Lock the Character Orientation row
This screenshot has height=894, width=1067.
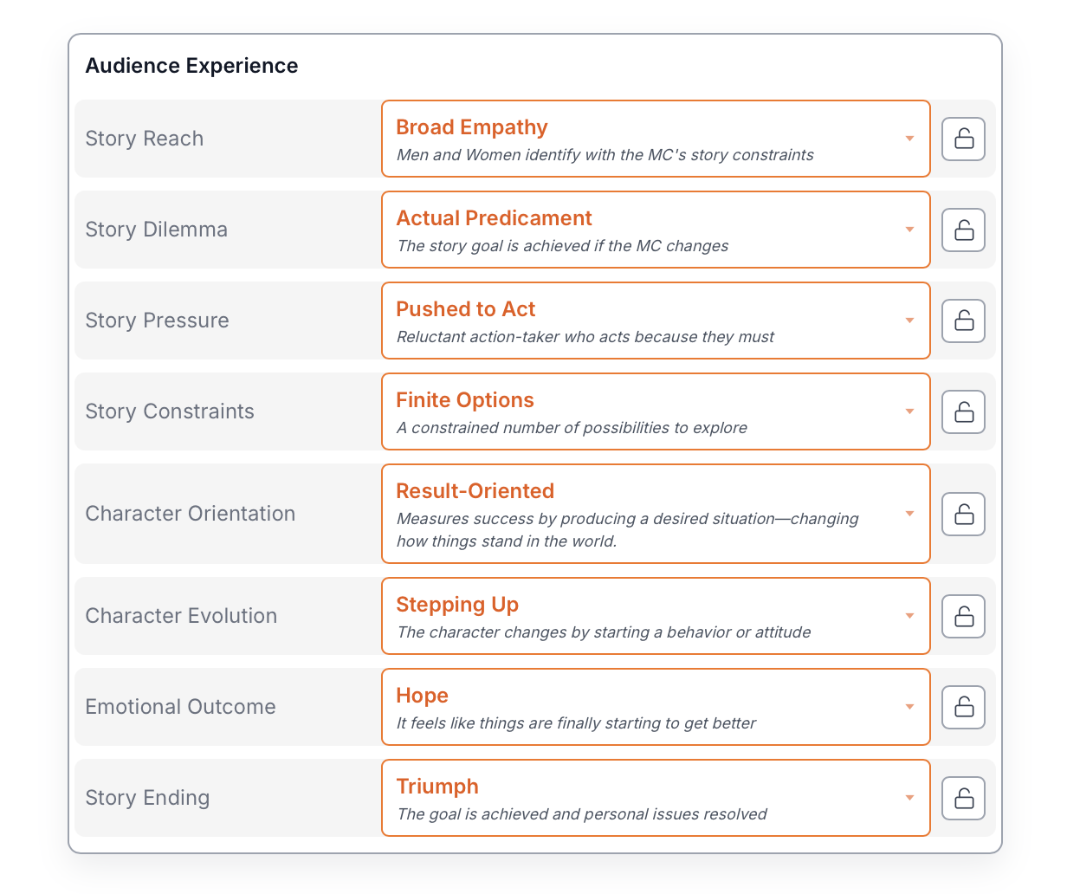click(x=963, y=514)
